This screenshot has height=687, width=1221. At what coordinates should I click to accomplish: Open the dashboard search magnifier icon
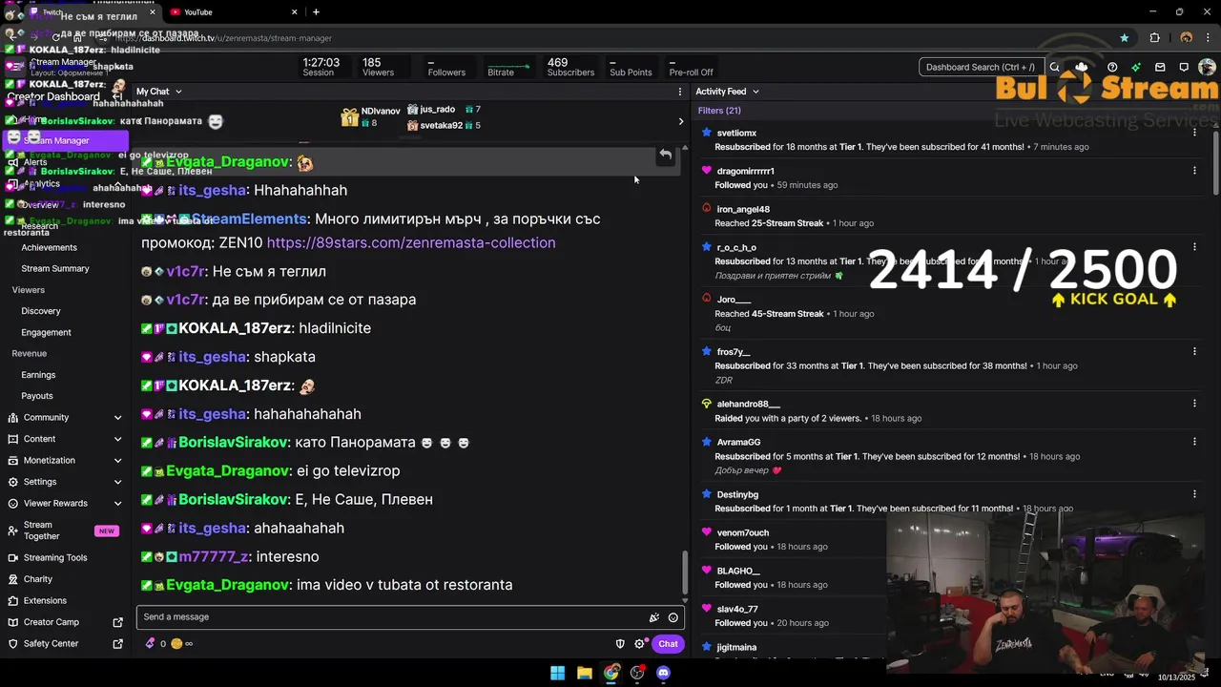(x=1054, y=67)
